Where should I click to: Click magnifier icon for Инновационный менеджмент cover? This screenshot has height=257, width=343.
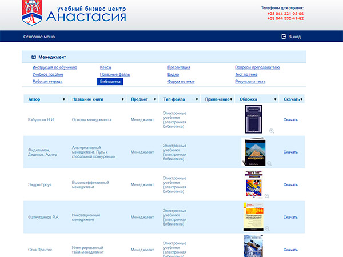pyautogui.click(x=267, y=228)
